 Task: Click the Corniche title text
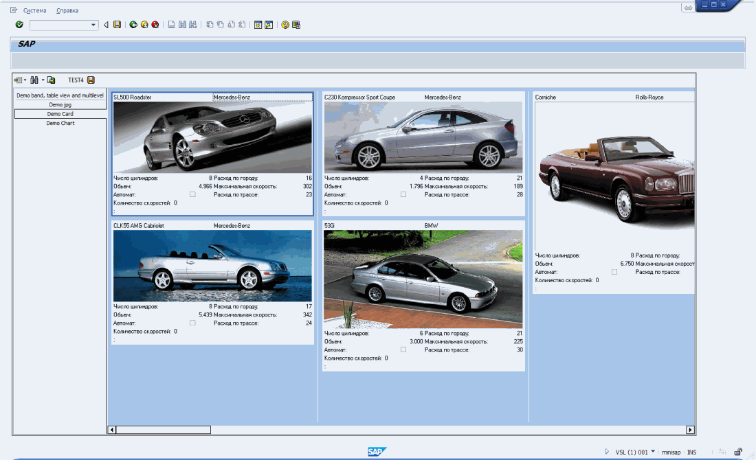[x=545, y=97]
